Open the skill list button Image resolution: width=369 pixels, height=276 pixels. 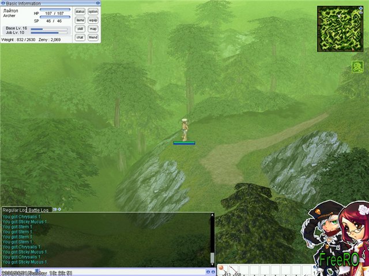tap(80, 29)
